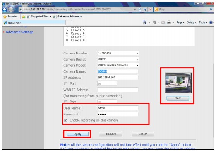The width and height of the screenshot is (216, 151).
Task: Click the Password field
Action: coord(118,114)
